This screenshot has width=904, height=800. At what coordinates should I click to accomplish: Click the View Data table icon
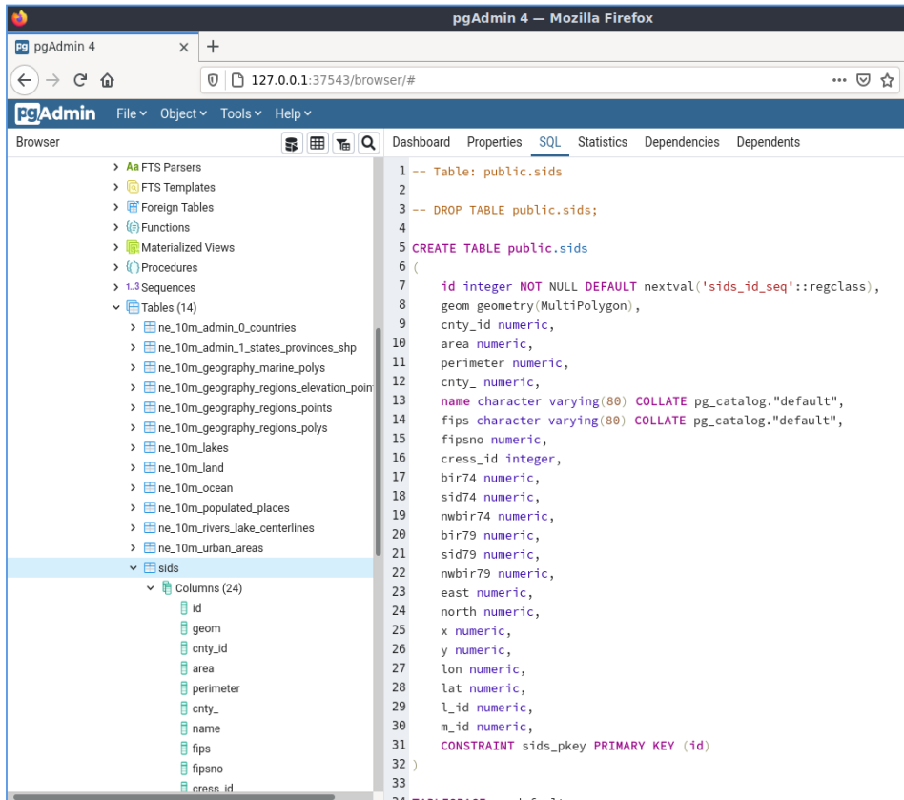pos(318,143)
